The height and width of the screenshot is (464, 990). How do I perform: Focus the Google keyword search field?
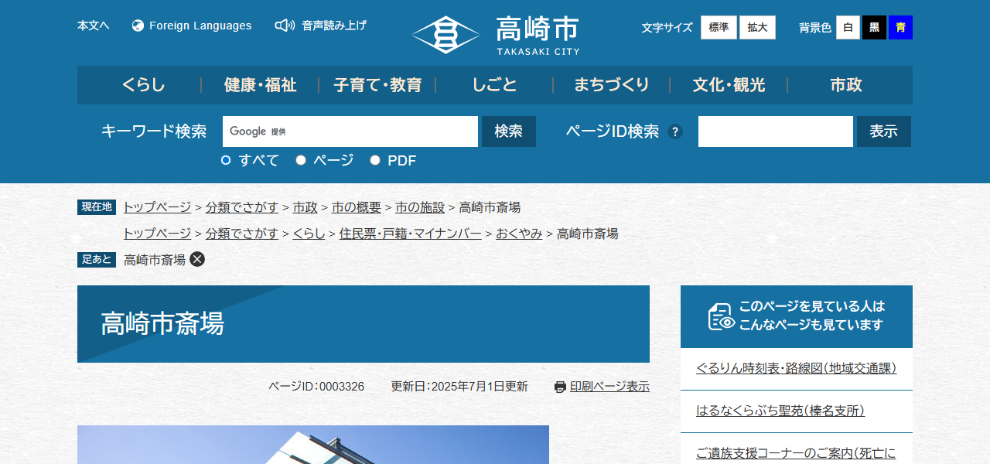(x=350, y=131)
